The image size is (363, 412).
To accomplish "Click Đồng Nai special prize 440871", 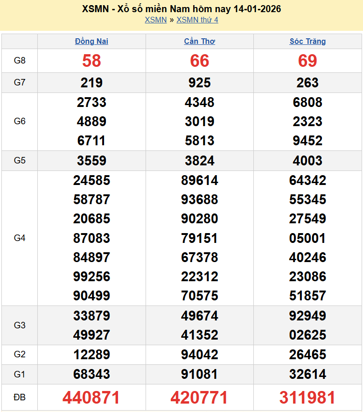I will point(91,398).
